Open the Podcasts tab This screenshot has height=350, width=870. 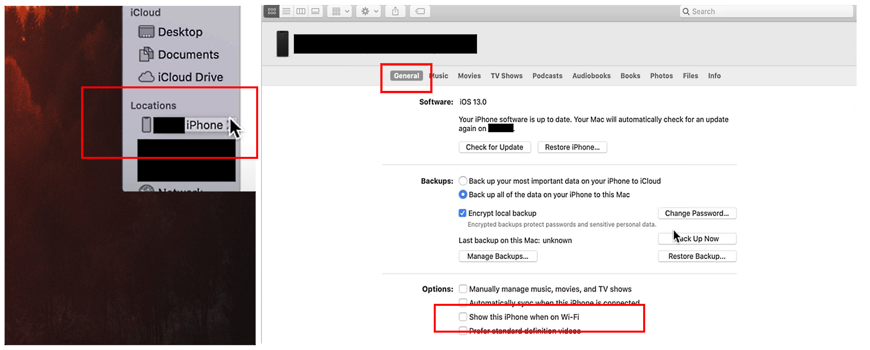(x=547, y=76)
